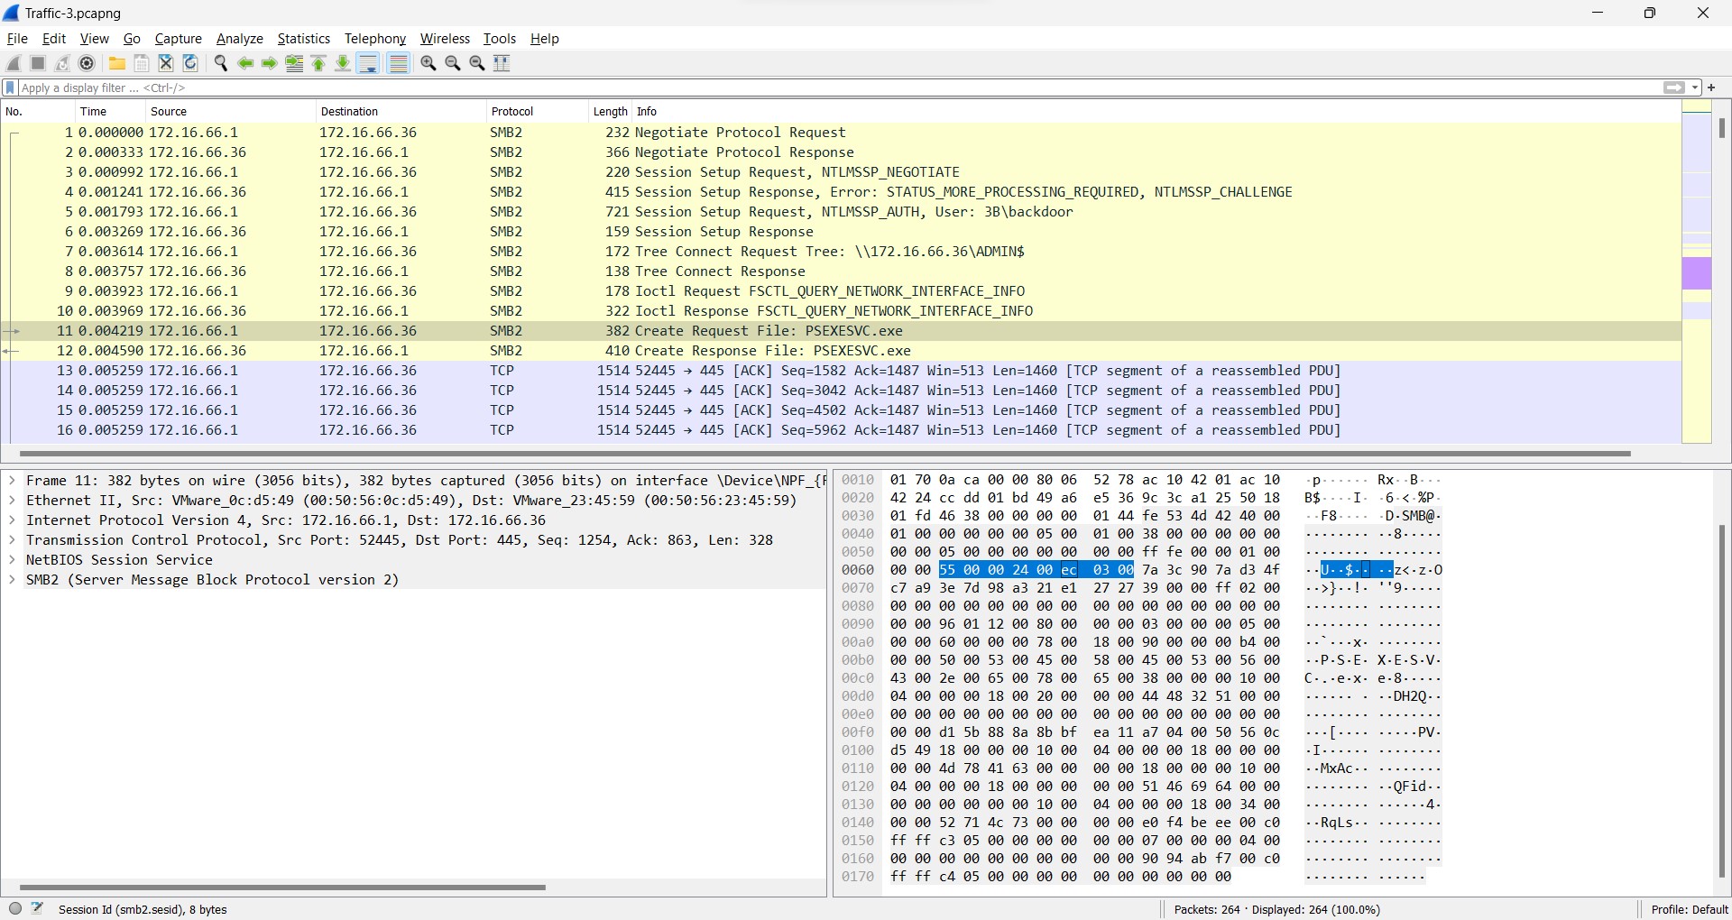Open the Analyze menu

(x=239, y=39)
